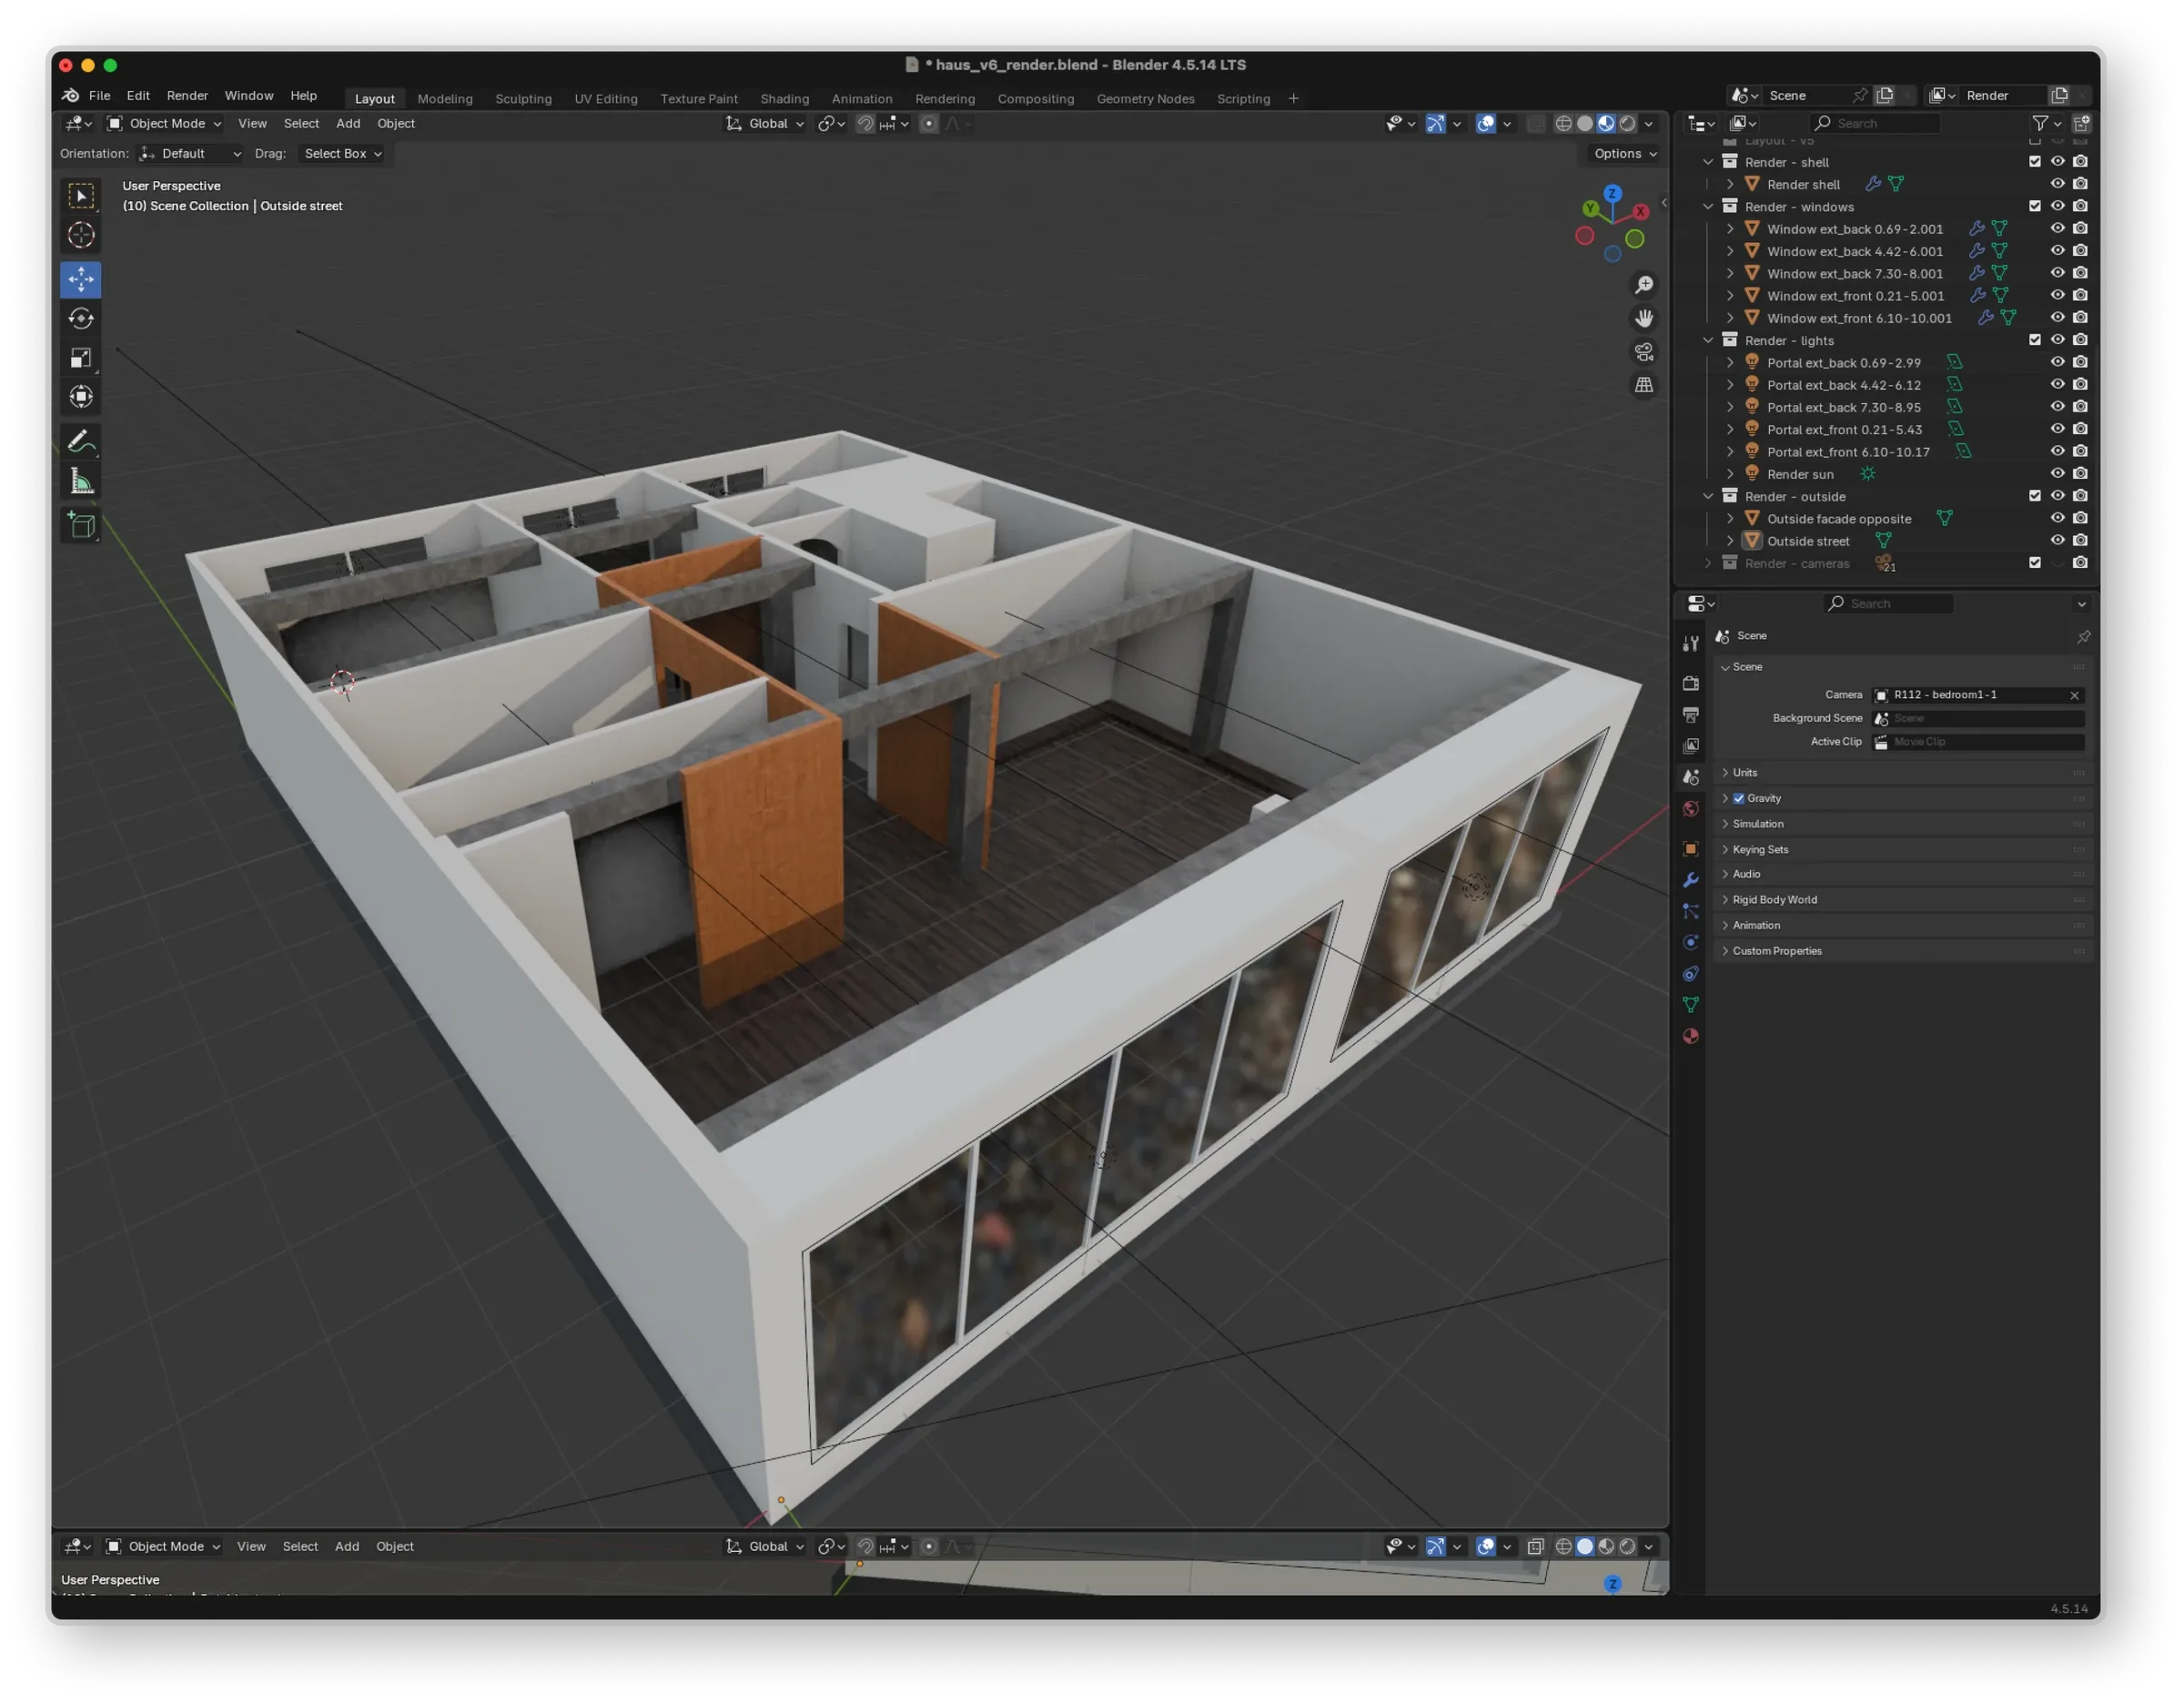Viewport: 2184px width, 1703px height.
Task: Click the viewport zoom magnifier icon
Action: click(x=1644, y=285)
